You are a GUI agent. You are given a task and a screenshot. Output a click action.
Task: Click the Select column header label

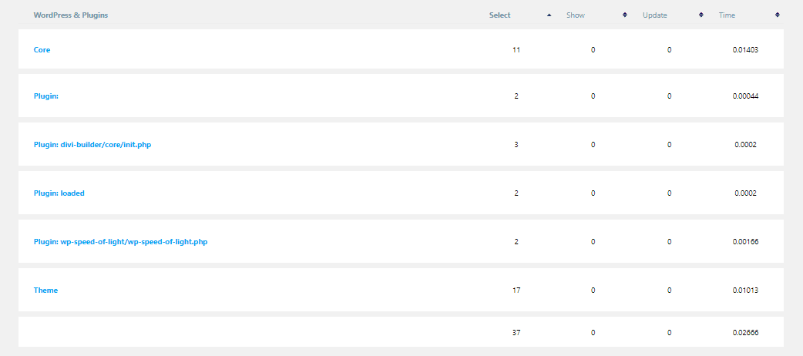500,15
